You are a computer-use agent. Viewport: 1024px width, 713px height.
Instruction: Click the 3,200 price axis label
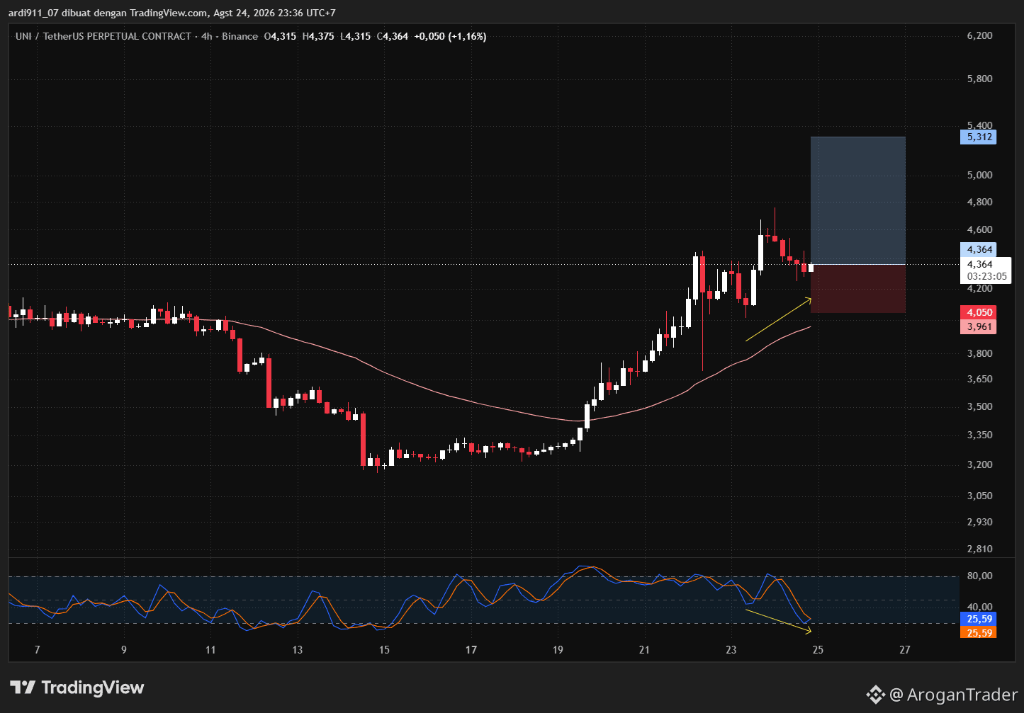(979, 464)
